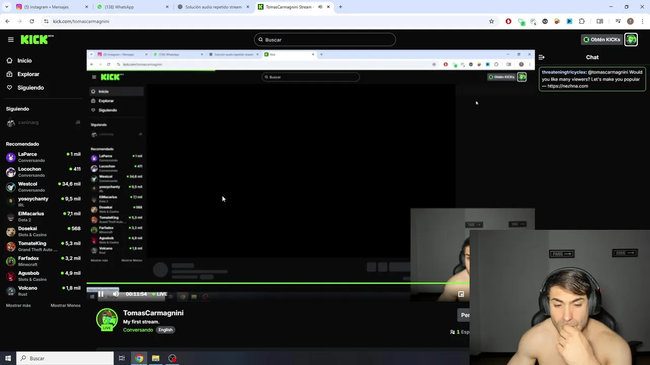This screenshot has height=365, width=650.
Task: Go forward in the browser
Action: [20, 21]
